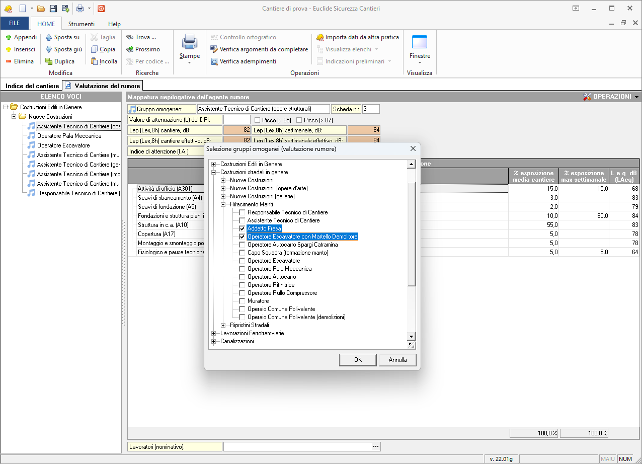Check the Operatore Pala Meccanica checkbox

[x=243, y=269]
